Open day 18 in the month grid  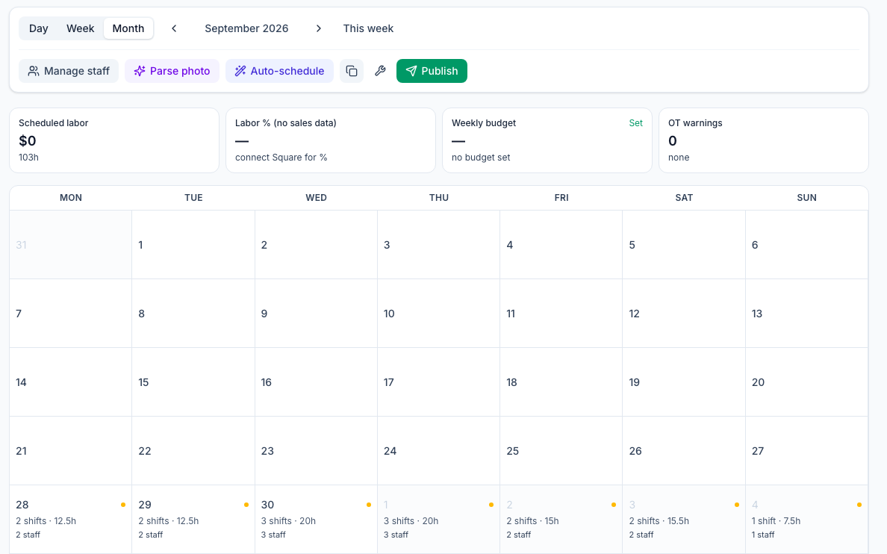[561, 382]
